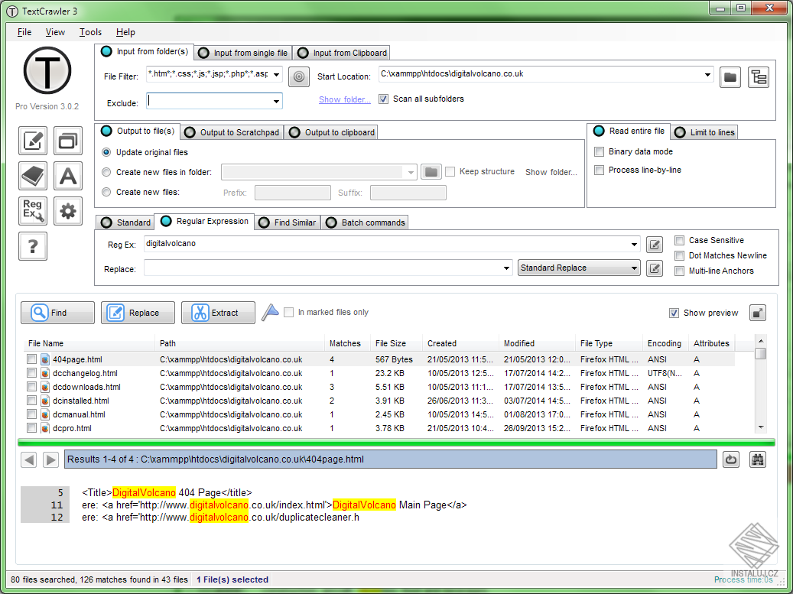The height and width of the screenshot is (594, 793).
Task: Click the font letter A icon
Action: (x=68, y=176)
